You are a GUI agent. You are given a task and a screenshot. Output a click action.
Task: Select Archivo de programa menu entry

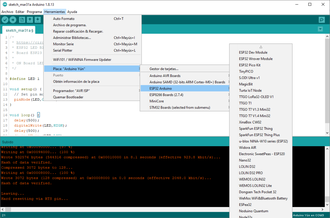(x=92, y=25)
